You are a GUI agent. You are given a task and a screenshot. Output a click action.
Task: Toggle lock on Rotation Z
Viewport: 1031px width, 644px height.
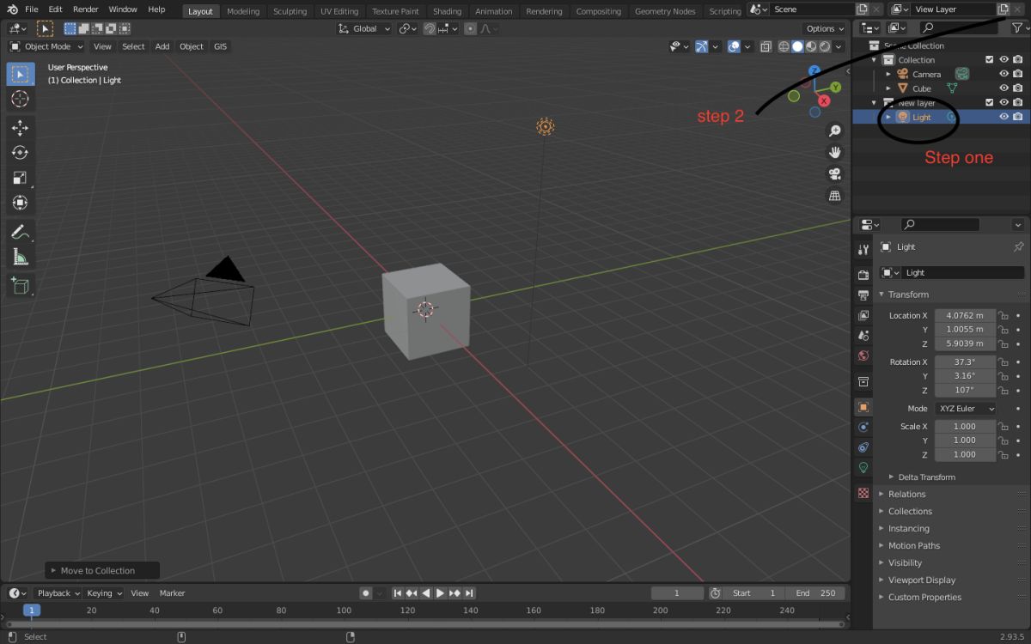point(1003,391)
